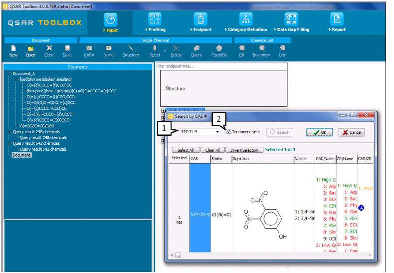Switch to the Input tab label
Image resolution: width=394 pixels, height=273 pixels.
pos(112,30)
